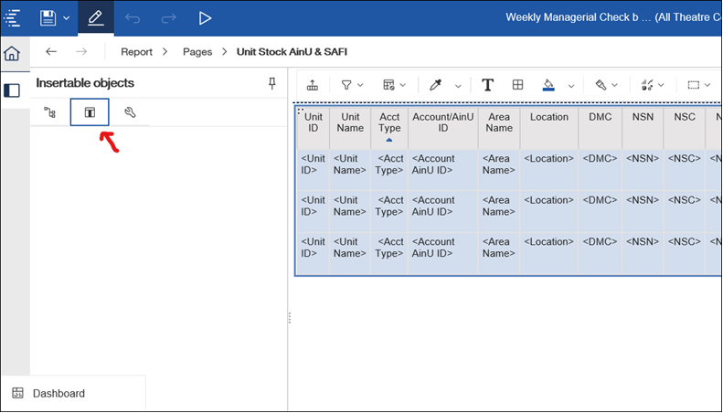Click the Report breadcrumb link
723x413 pixels.
[136, 52]
